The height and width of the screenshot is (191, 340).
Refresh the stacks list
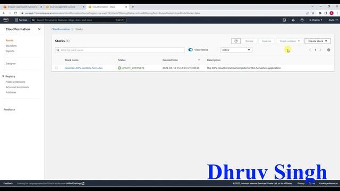coord(236,41)
